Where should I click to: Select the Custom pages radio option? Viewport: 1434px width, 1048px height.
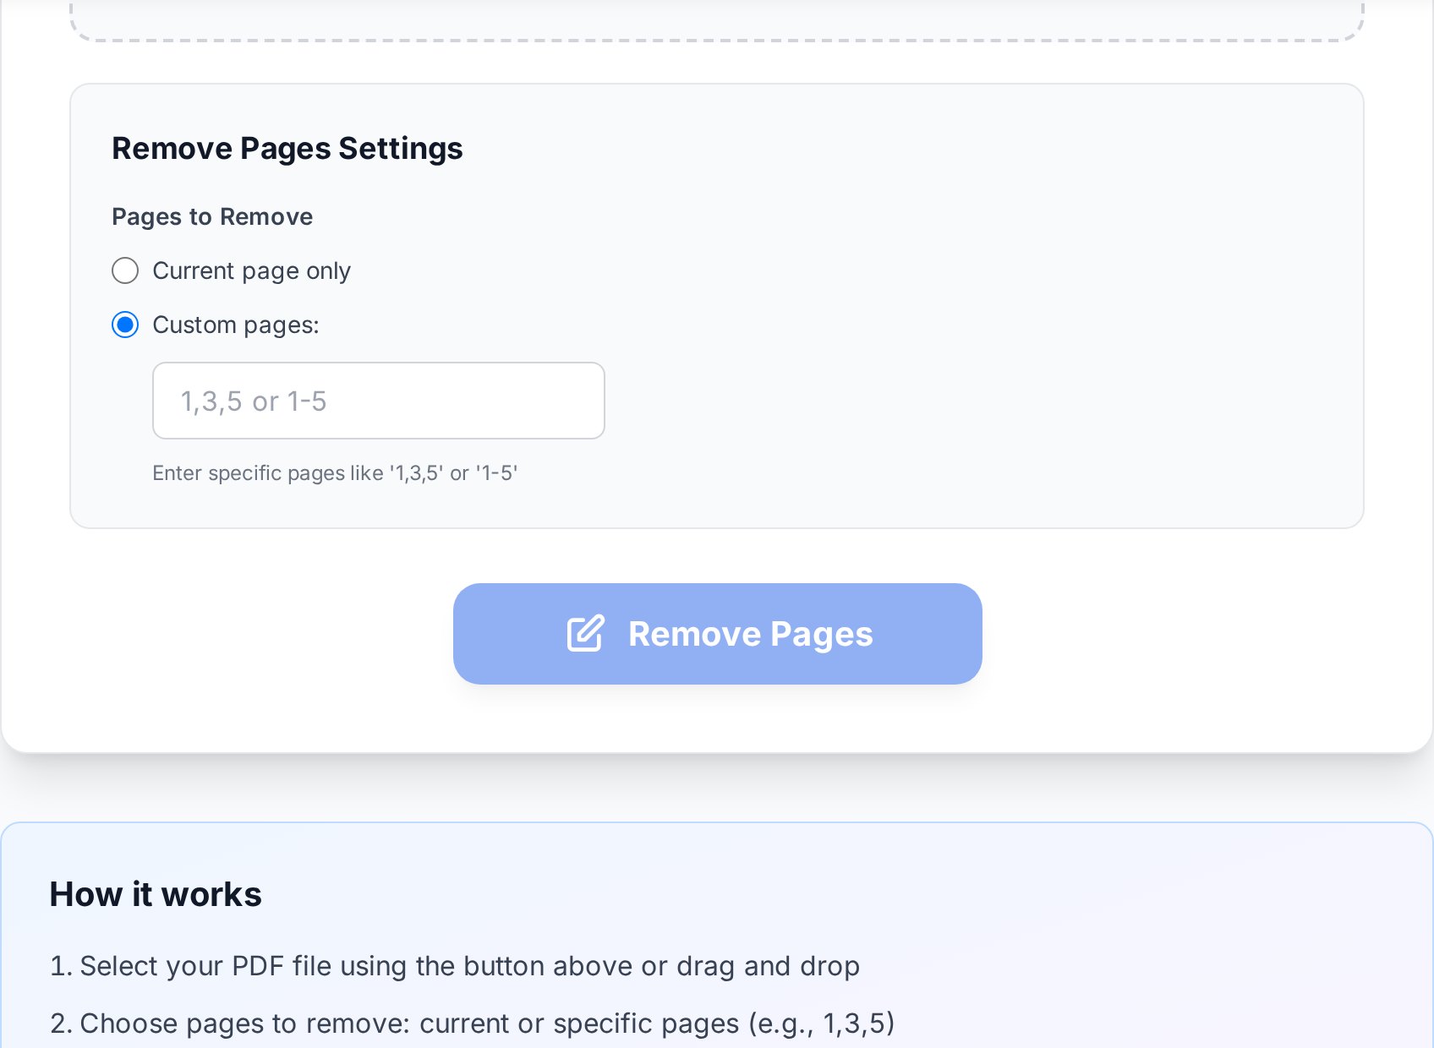point(125,325)
